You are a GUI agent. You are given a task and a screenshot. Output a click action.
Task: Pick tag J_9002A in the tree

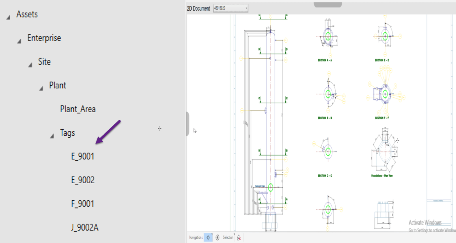(85, 227)
